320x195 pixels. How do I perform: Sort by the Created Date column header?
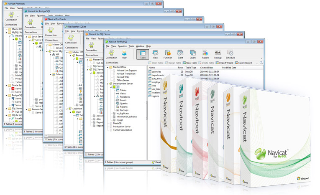206,68
